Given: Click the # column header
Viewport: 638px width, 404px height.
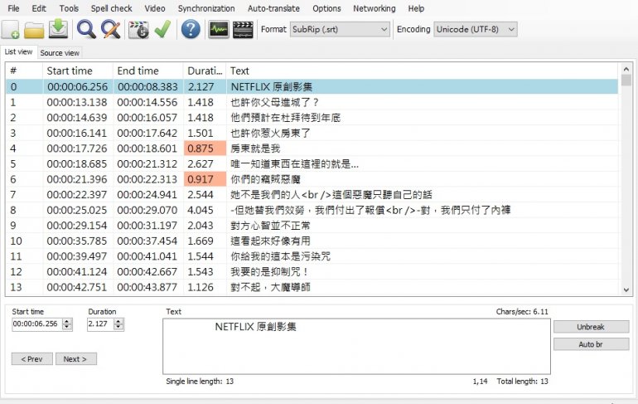Looking at the screenshot, I should (24, 71).
